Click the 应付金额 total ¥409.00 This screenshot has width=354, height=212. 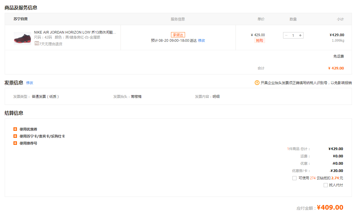pyautogui.click(x=330, y=208)
